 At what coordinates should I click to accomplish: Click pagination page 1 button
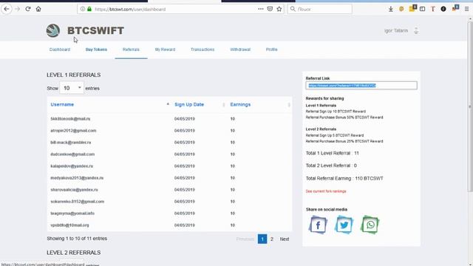coord(262,239)
